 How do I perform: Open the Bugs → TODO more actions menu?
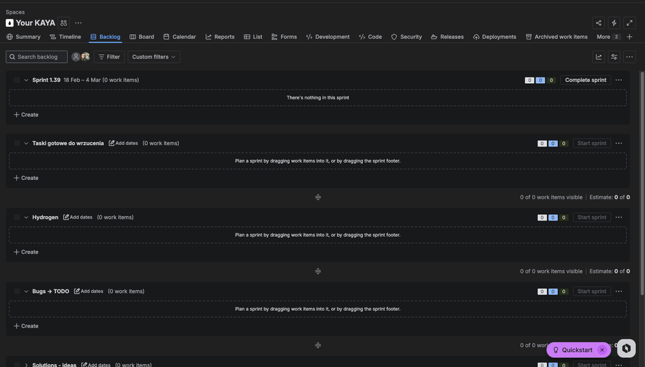click(x=619, y=292)
